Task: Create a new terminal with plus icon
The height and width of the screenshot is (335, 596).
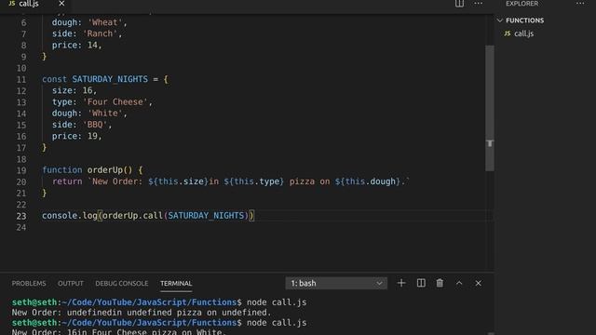Action: [x=401, y=283]
